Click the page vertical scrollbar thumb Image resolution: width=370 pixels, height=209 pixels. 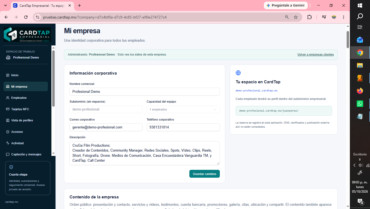(348, 39)
